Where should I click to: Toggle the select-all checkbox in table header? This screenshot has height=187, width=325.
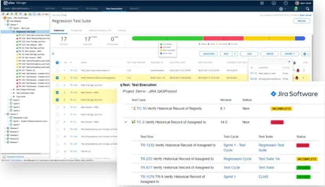click(x=57, y=63)
